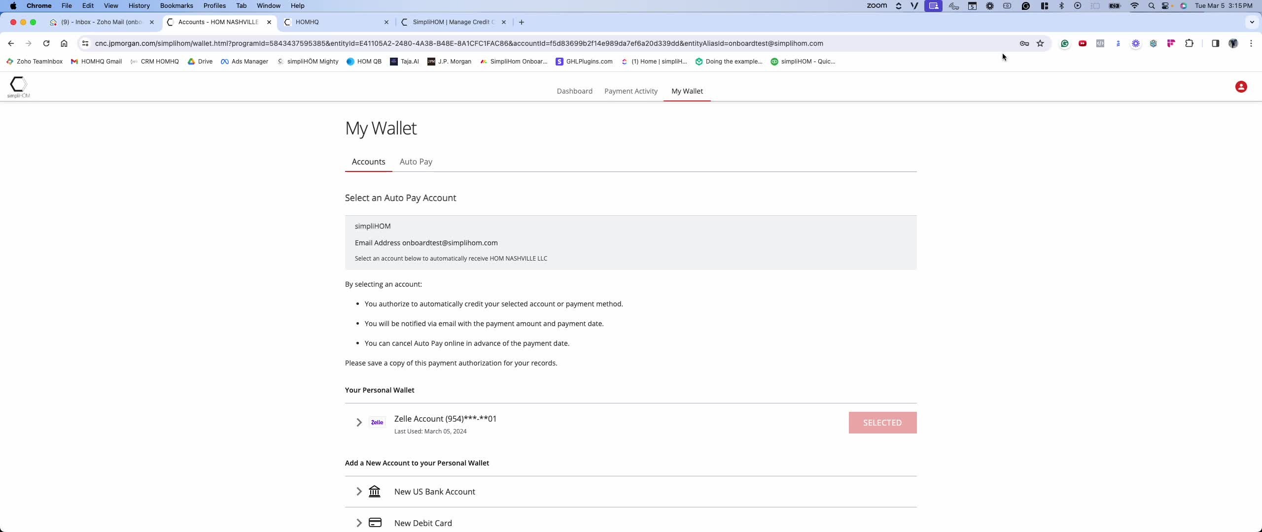The width and height of the screenshot is (1262, 532).
Task: Expand New US Bank Account chevron
Action: (x=359, y=492)
